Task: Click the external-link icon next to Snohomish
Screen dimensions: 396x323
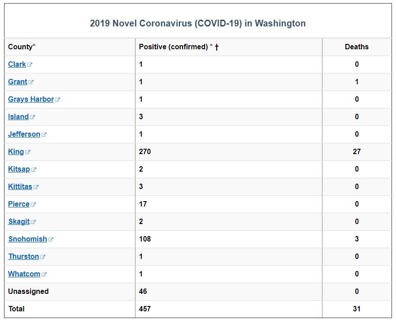Action: [51, 239]
